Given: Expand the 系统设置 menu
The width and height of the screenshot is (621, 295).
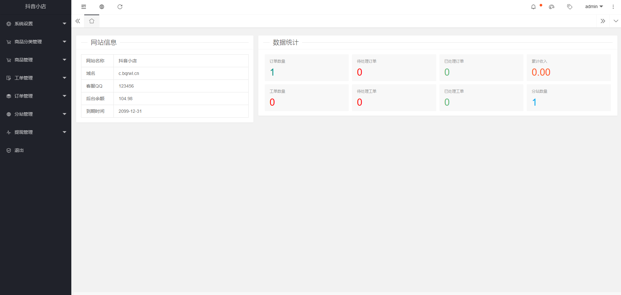Looking at the screenshot, I should click(x=36, y=24).
